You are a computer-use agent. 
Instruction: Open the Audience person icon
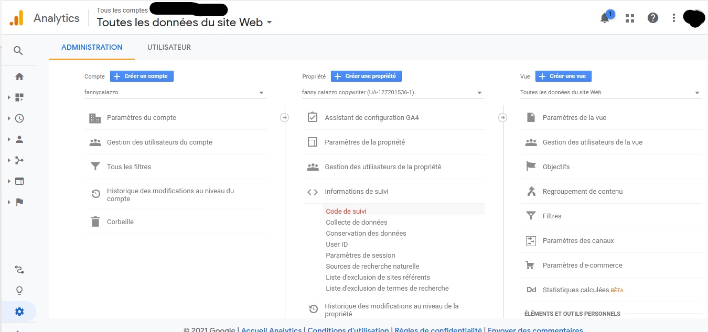click(x=19, y=139)
